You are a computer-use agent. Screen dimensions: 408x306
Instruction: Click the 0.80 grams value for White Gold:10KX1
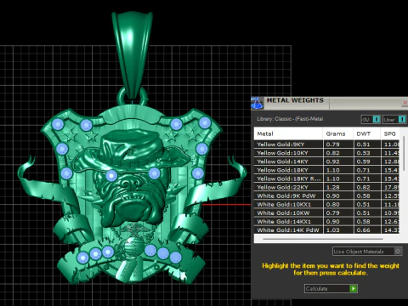[332, 204]
